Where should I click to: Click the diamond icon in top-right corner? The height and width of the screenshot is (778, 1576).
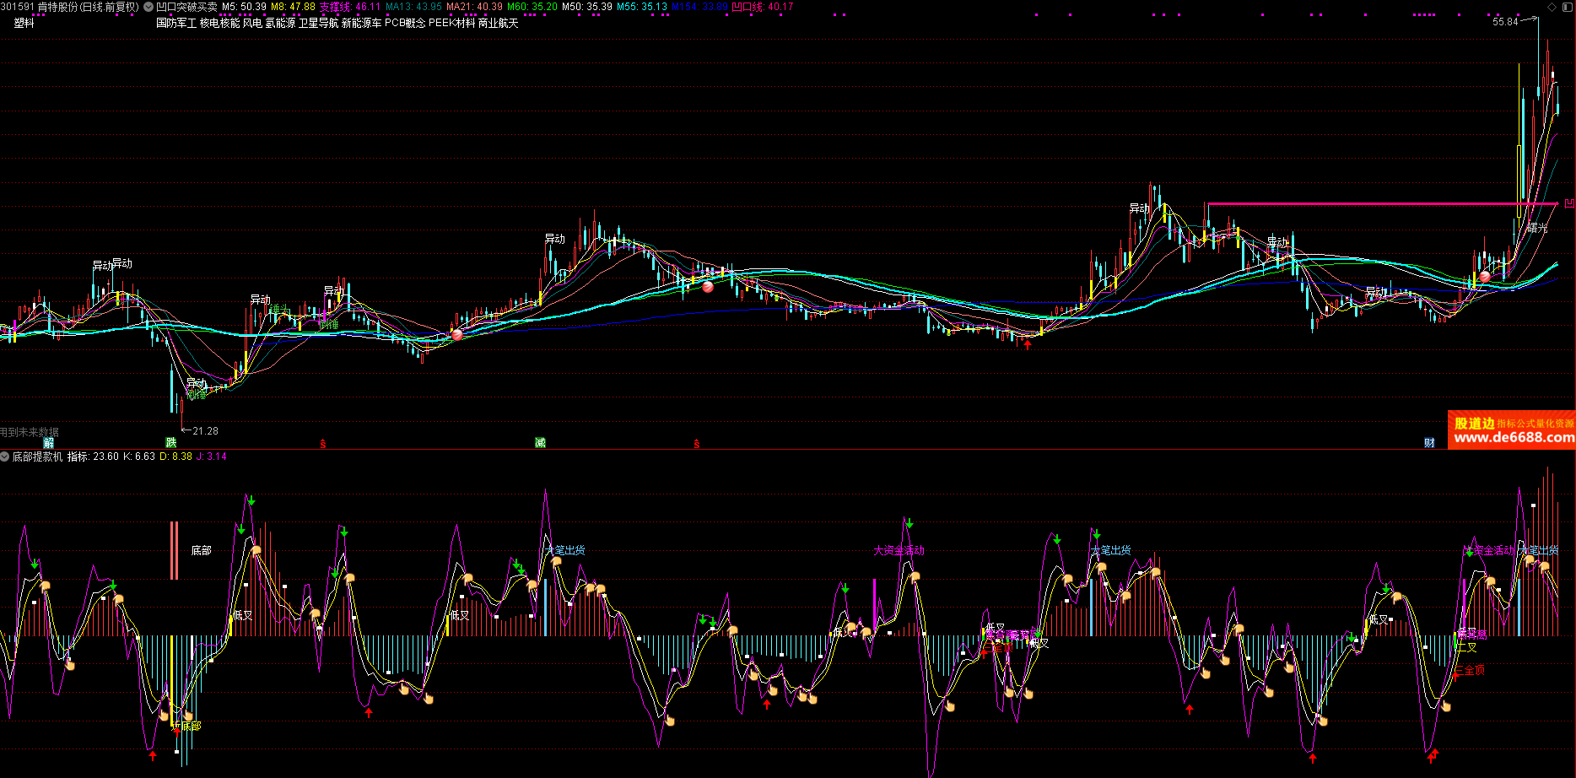coord(1551,7)
